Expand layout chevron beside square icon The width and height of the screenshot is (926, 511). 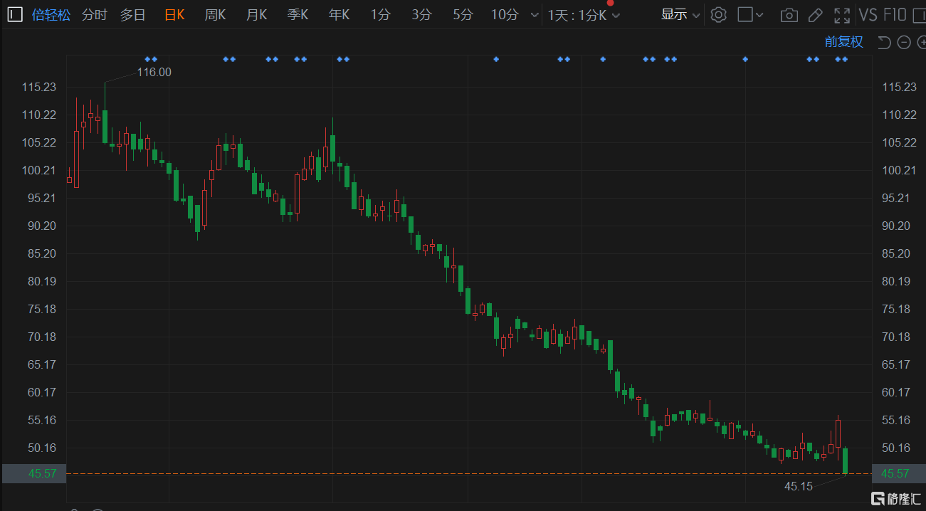click(x=760, y=15)
